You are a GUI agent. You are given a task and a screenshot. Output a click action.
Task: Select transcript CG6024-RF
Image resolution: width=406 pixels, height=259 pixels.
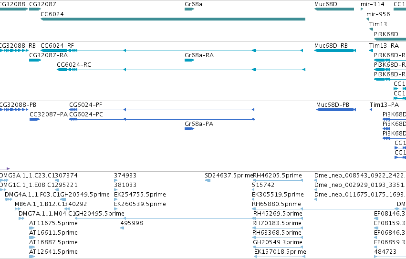tap(172, 51)
